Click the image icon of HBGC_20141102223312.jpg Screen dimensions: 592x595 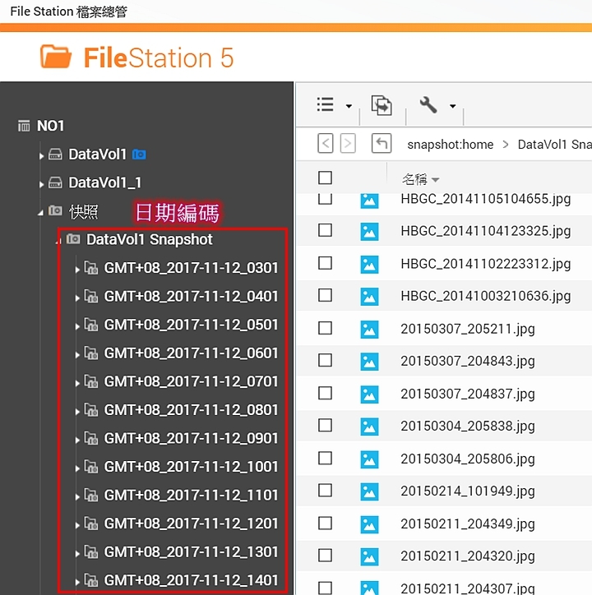coord(369,264)
